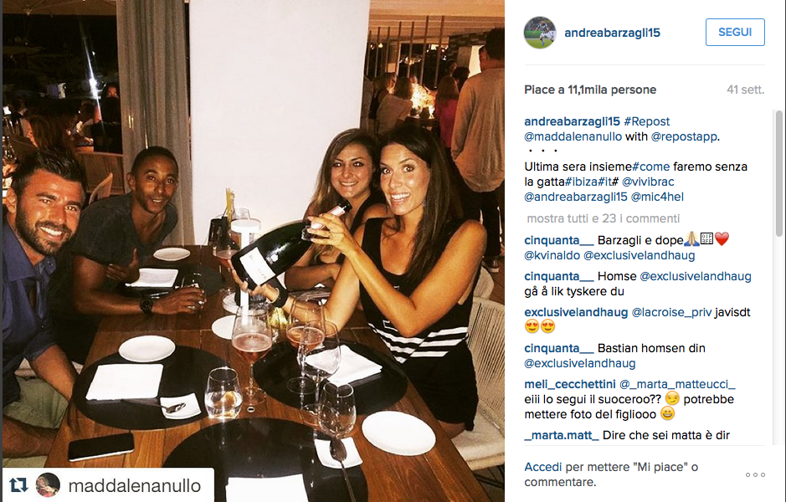Click the SEGUI follow button
786x502 pixels.
(x=735, y=32)
